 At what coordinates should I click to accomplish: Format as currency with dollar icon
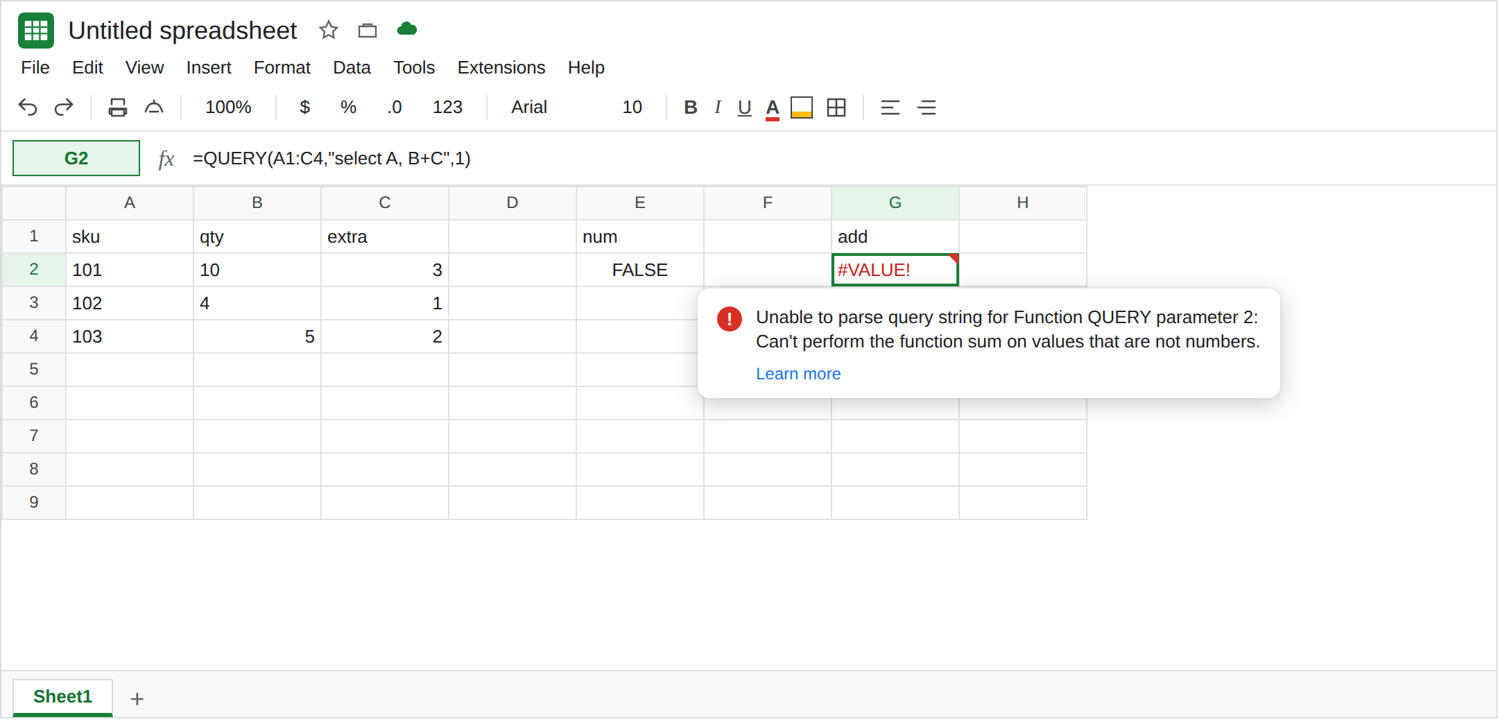coord(304,107)
